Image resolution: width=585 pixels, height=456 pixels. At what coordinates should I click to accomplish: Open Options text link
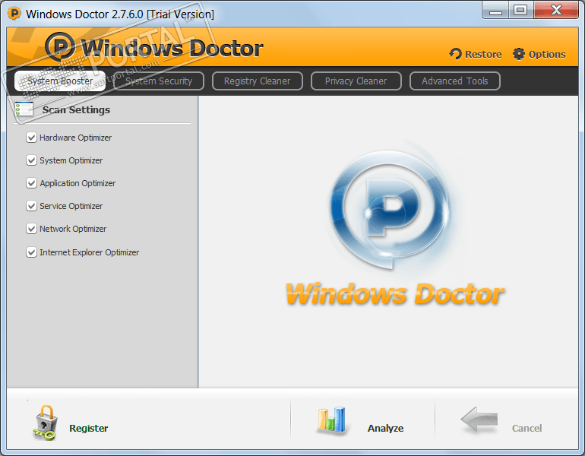click(x=547, y=55)
